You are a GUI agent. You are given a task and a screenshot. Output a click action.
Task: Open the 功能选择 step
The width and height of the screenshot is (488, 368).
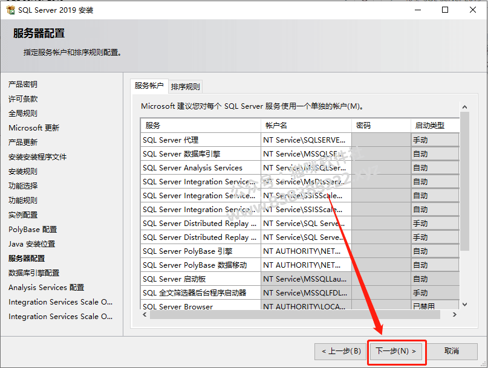pos(23,186)
